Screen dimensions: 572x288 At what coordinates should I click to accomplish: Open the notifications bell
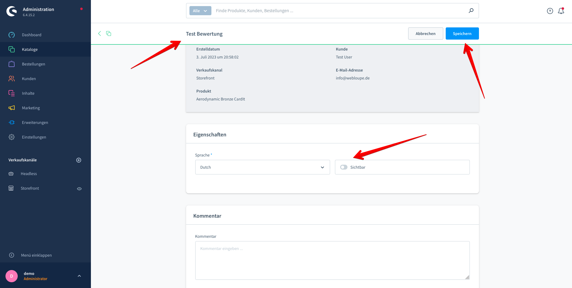pos(561,11)
